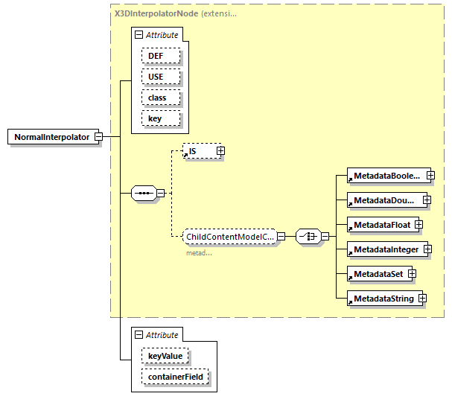This screenshot has width=452, height=405.
Task: Select the USE attribute
Action: coord(156,77)
